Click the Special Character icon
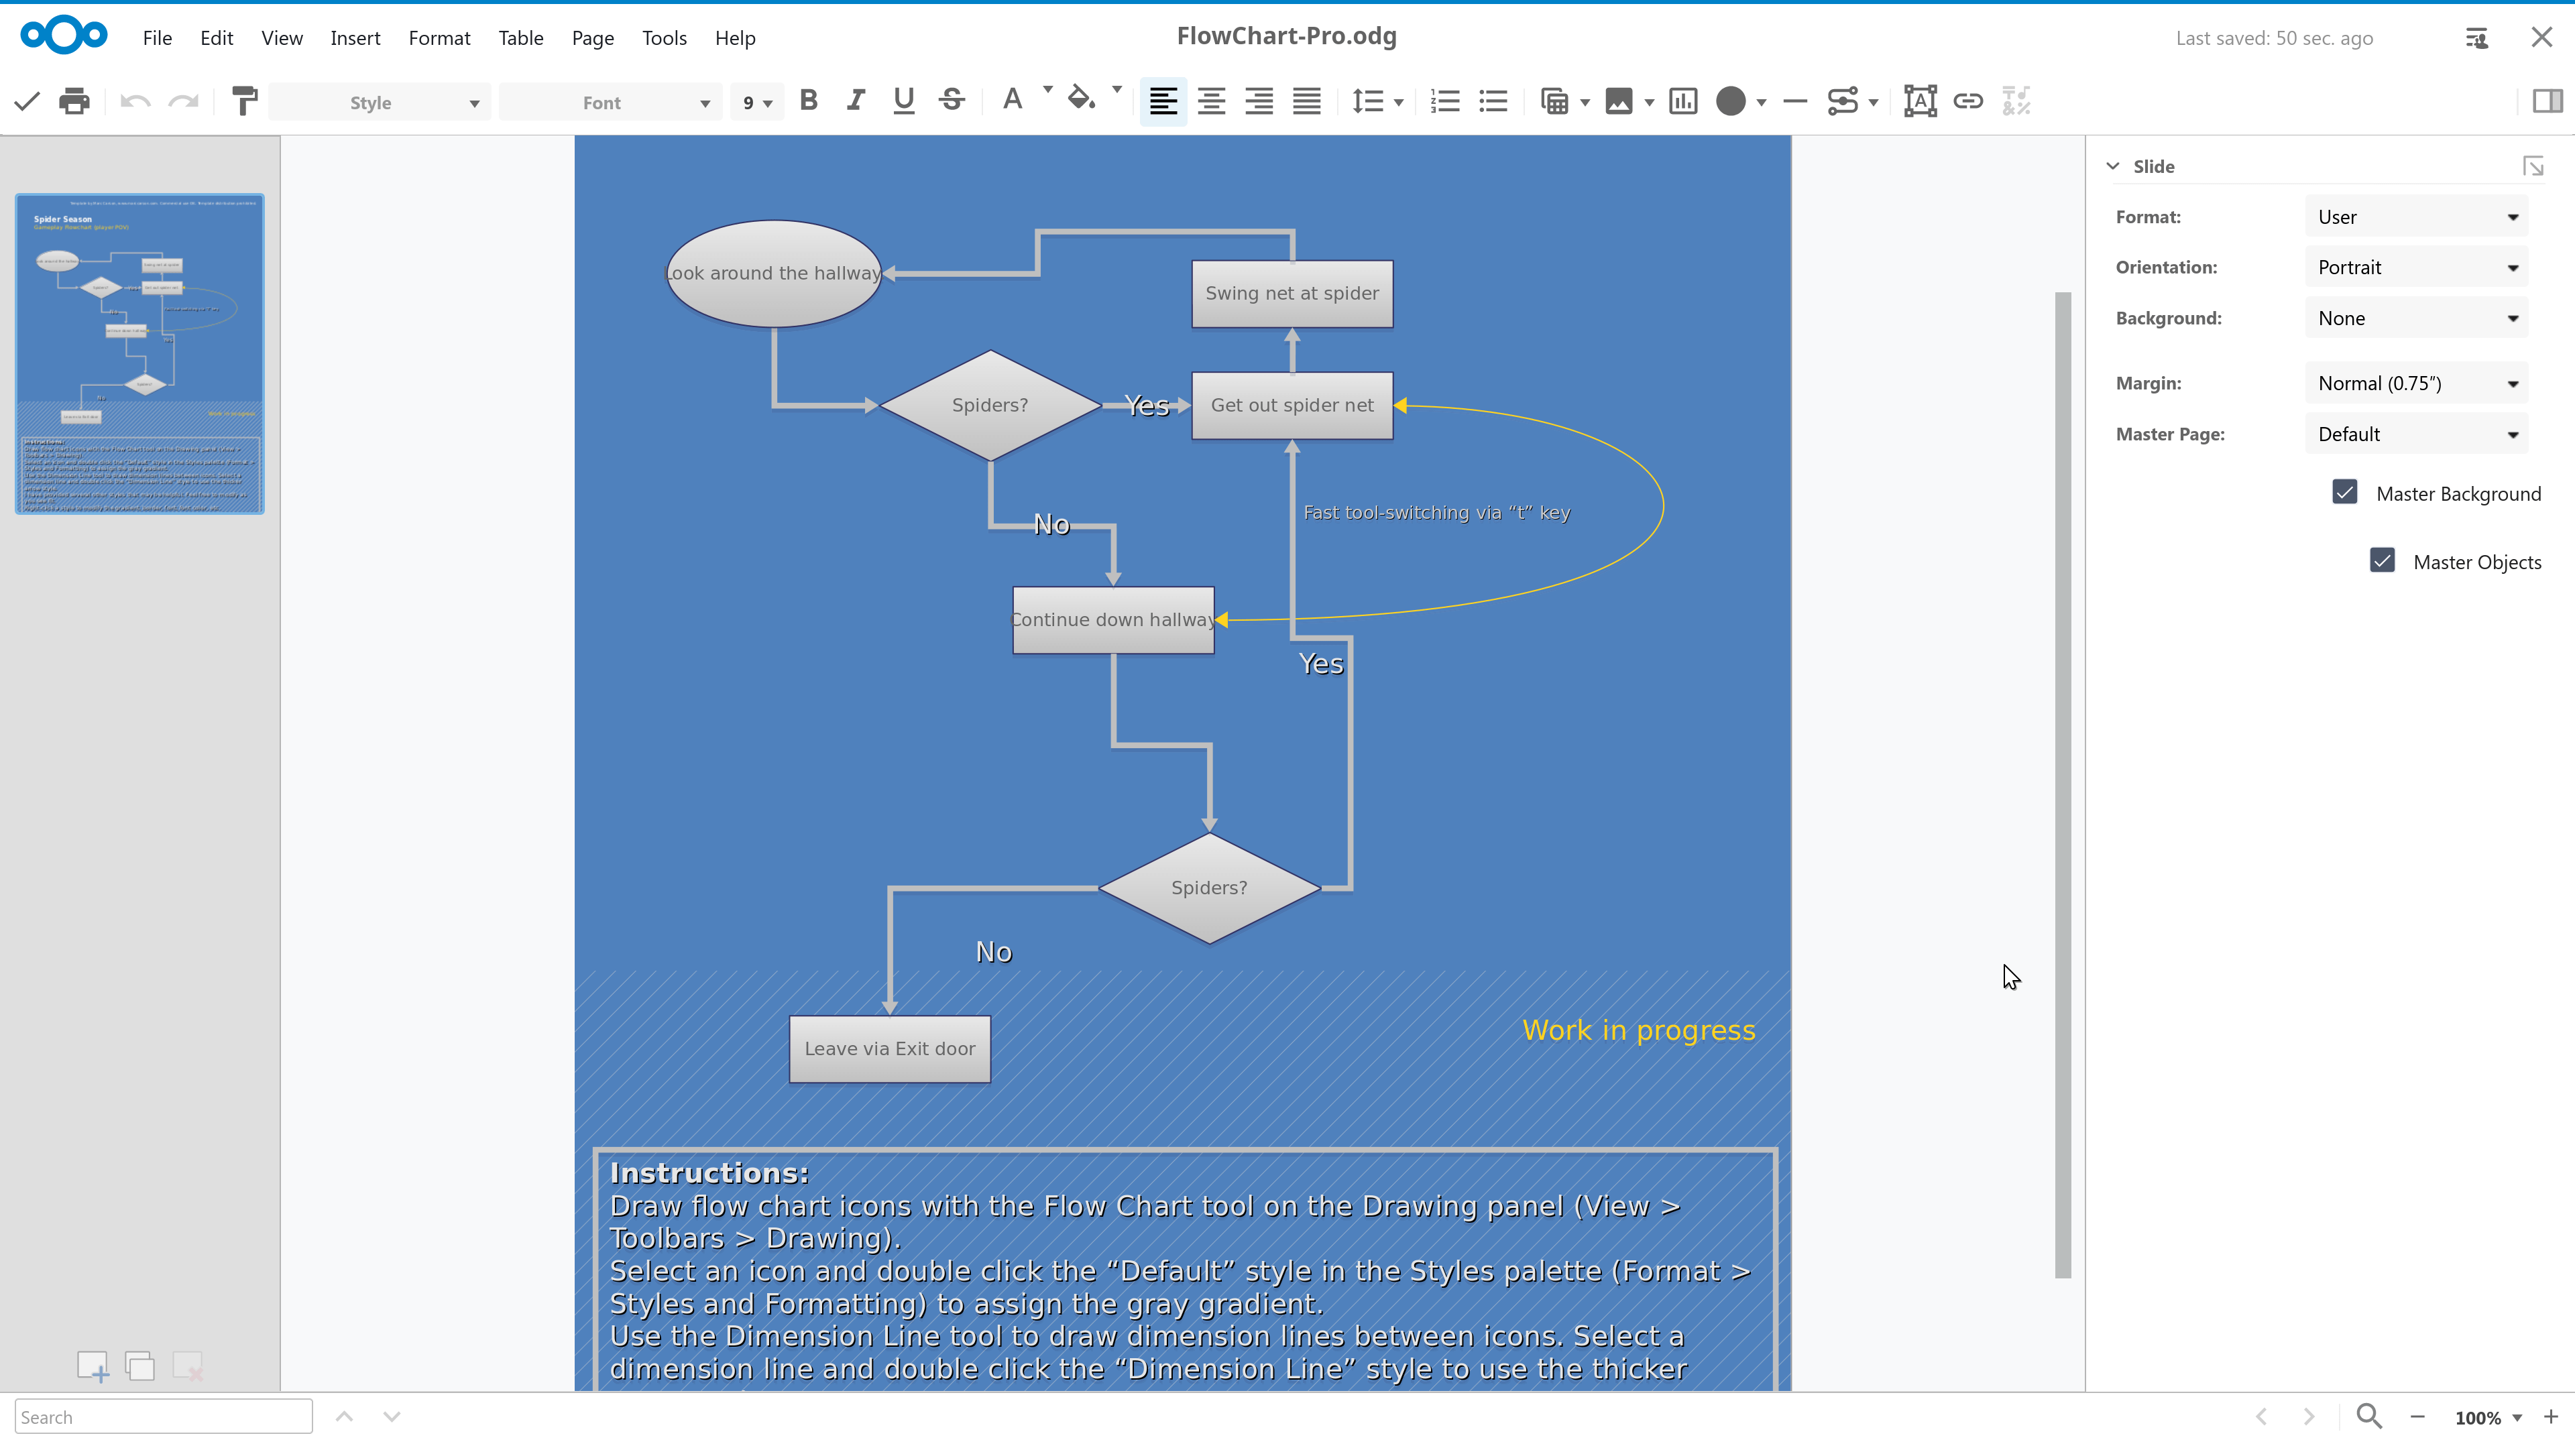Viewport: 2575px width, 1448px height. tap(2016, 101)
